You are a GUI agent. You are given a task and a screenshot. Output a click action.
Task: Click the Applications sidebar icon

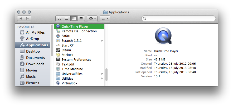[22, 45]
